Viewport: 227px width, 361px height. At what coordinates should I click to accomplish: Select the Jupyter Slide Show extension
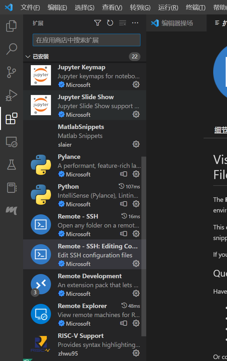[x=85, y=105]
